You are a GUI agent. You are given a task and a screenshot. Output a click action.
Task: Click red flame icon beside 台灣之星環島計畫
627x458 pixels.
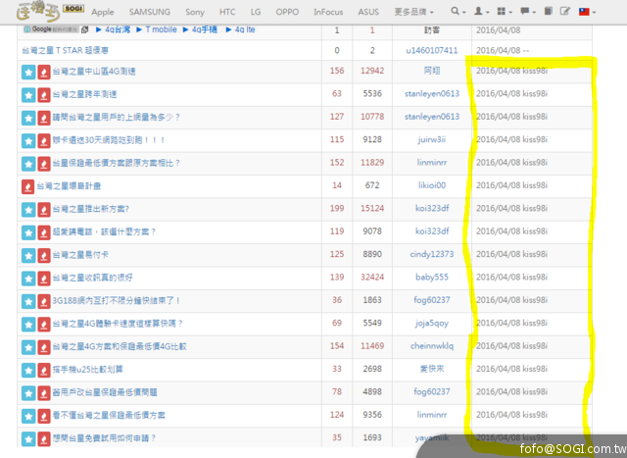click(x=27, y=185)
